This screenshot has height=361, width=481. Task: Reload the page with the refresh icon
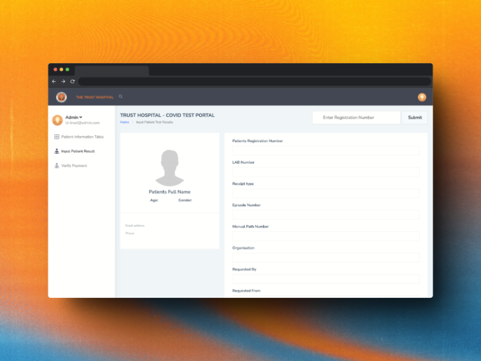pos(72,81)
